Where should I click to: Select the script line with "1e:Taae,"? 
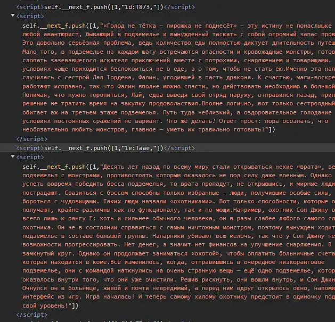[105, 148]
